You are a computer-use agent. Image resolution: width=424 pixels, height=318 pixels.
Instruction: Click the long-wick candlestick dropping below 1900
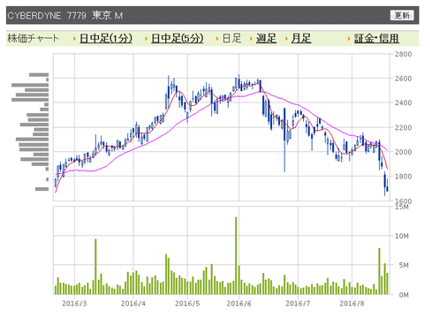[x=284, y=140]
